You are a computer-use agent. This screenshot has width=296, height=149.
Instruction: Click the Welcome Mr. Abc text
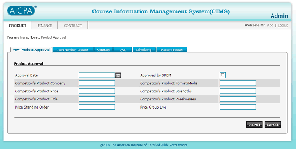259,25
